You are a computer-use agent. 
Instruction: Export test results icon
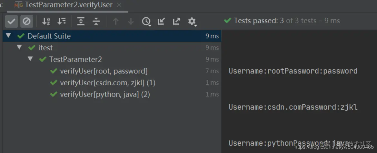pyautogui.click(x=176, y=21)
